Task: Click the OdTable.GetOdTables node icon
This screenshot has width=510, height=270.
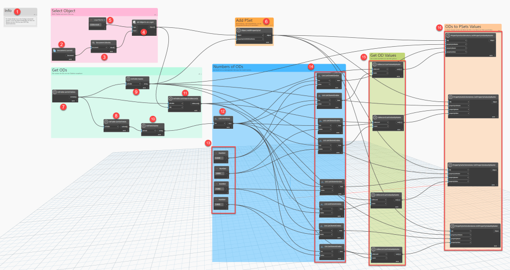Action: pyautogui.click(x=55, y=92)
